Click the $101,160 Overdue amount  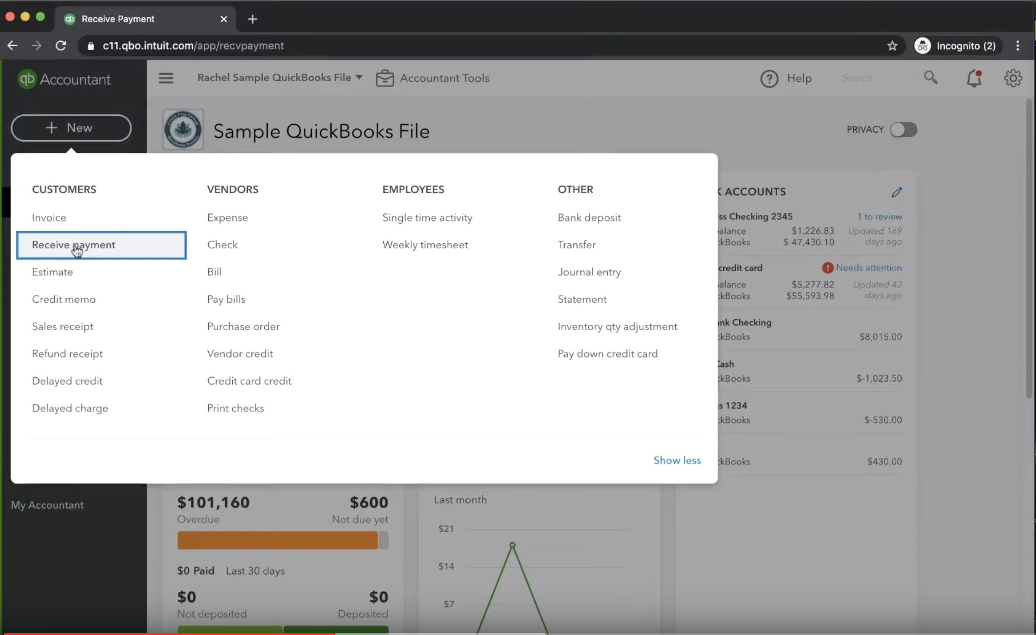[x=213, y=502]
